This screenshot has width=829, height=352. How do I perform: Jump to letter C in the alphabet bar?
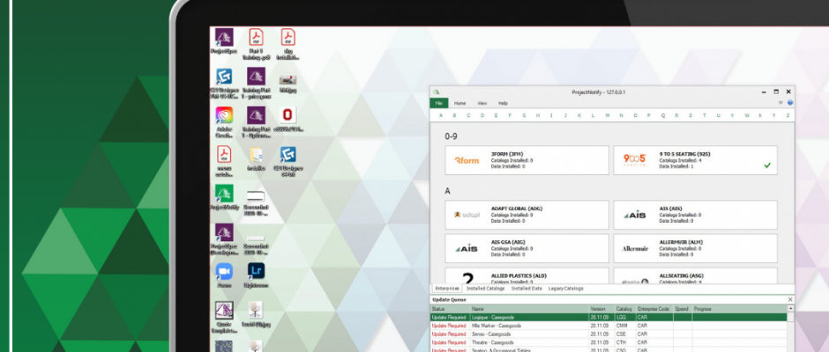tap(468, 115)
